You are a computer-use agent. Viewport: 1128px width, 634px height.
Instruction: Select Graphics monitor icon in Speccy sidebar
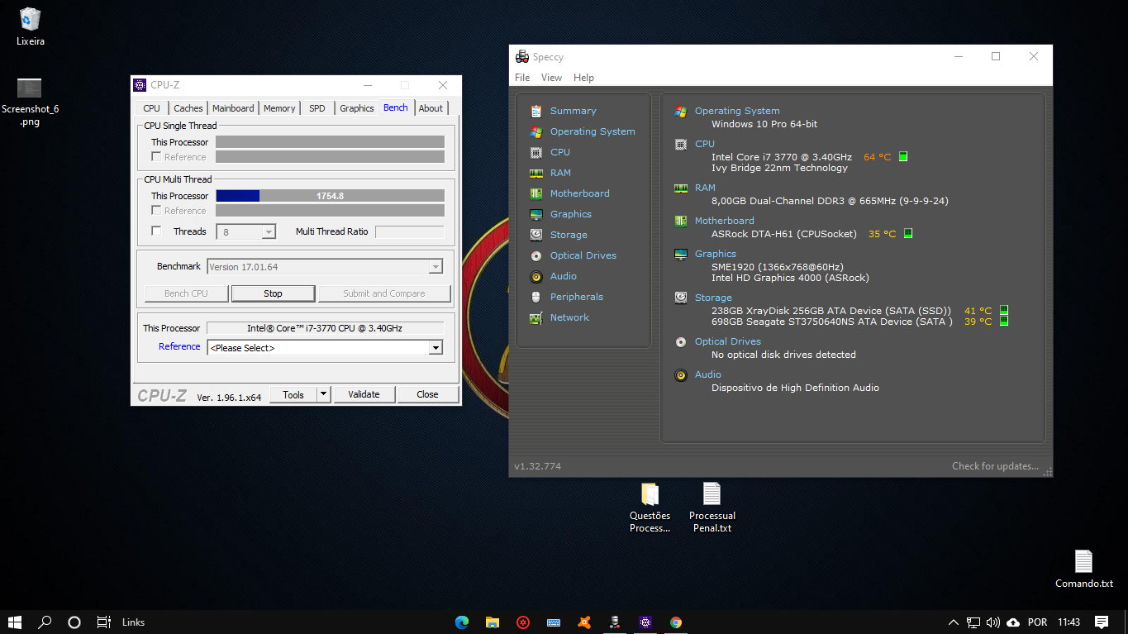point(536,214)
